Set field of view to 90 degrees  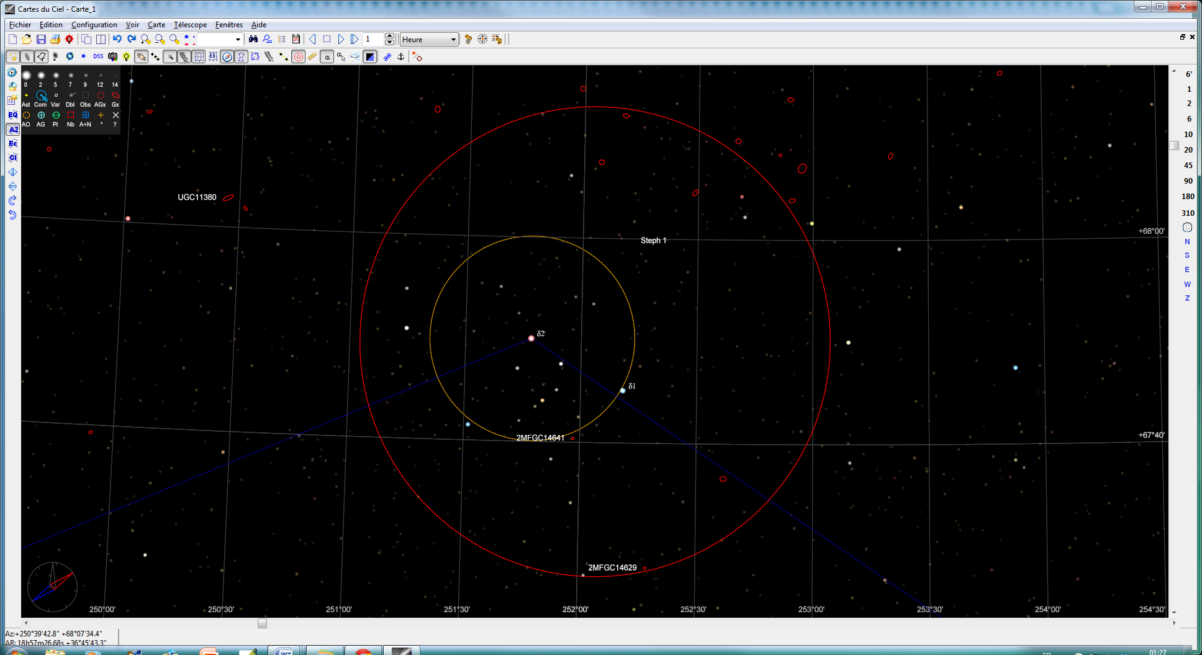click(1188, 180)
